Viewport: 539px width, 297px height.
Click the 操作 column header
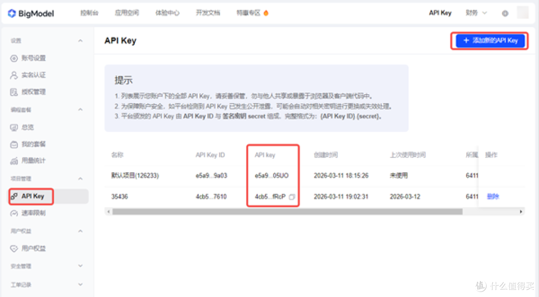[x=491, y=155]
